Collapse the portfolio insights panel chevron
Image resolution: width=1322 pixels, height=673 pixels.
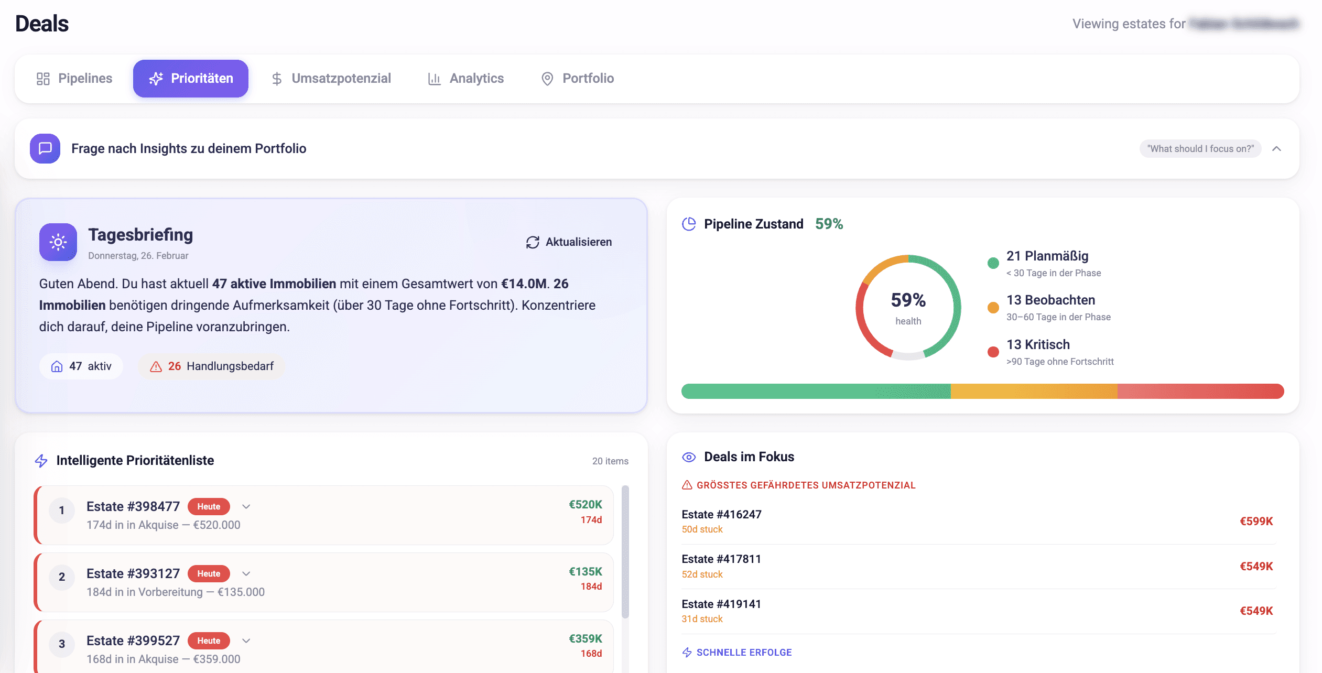pyautogui.click(x=1276, y=149)
